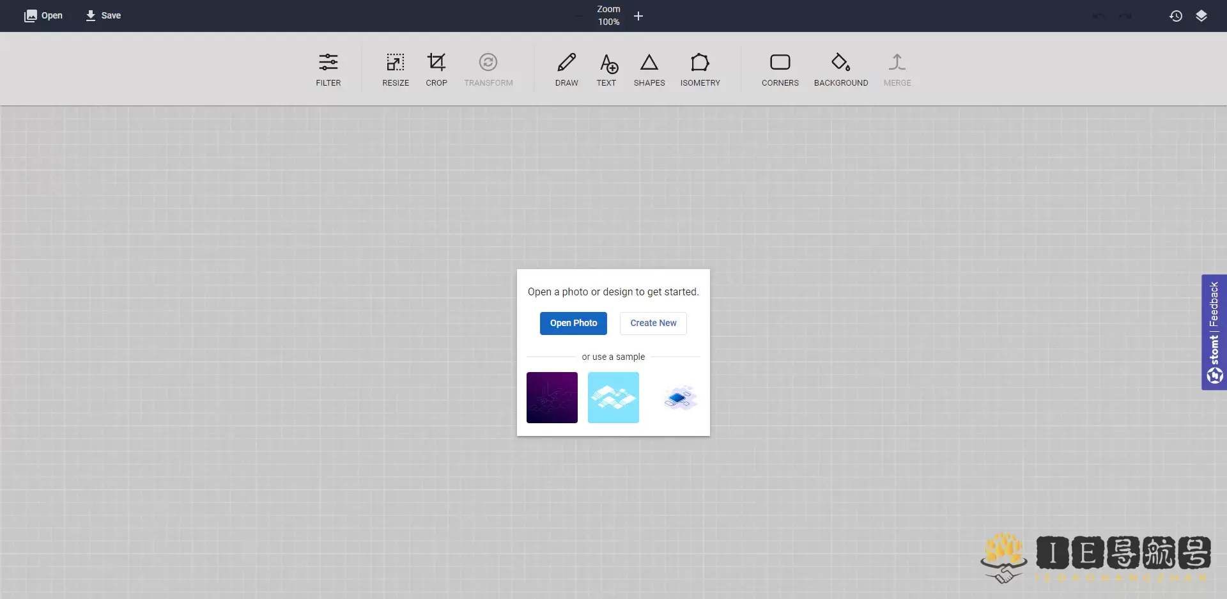Select the Filter tool
The width and height of the screenshot is (1227, 599).
[x=328, y=69]
